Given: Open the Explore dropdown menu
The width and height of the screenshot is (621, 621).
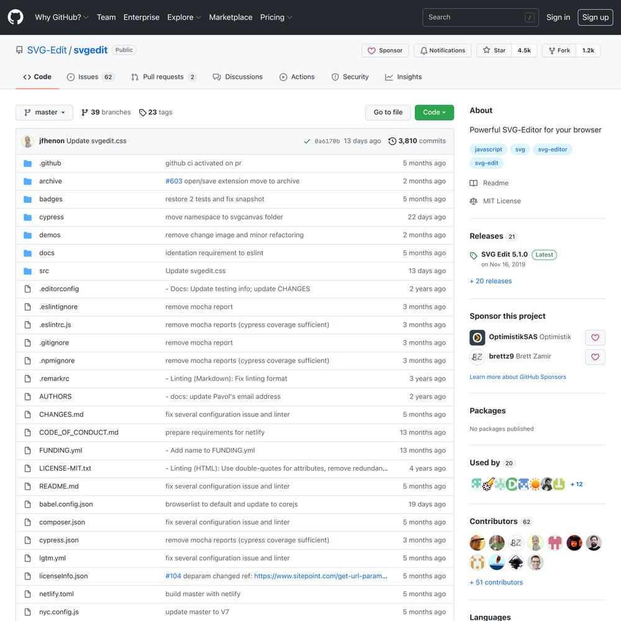Looking at the screenshot, I should coord(184,17).
